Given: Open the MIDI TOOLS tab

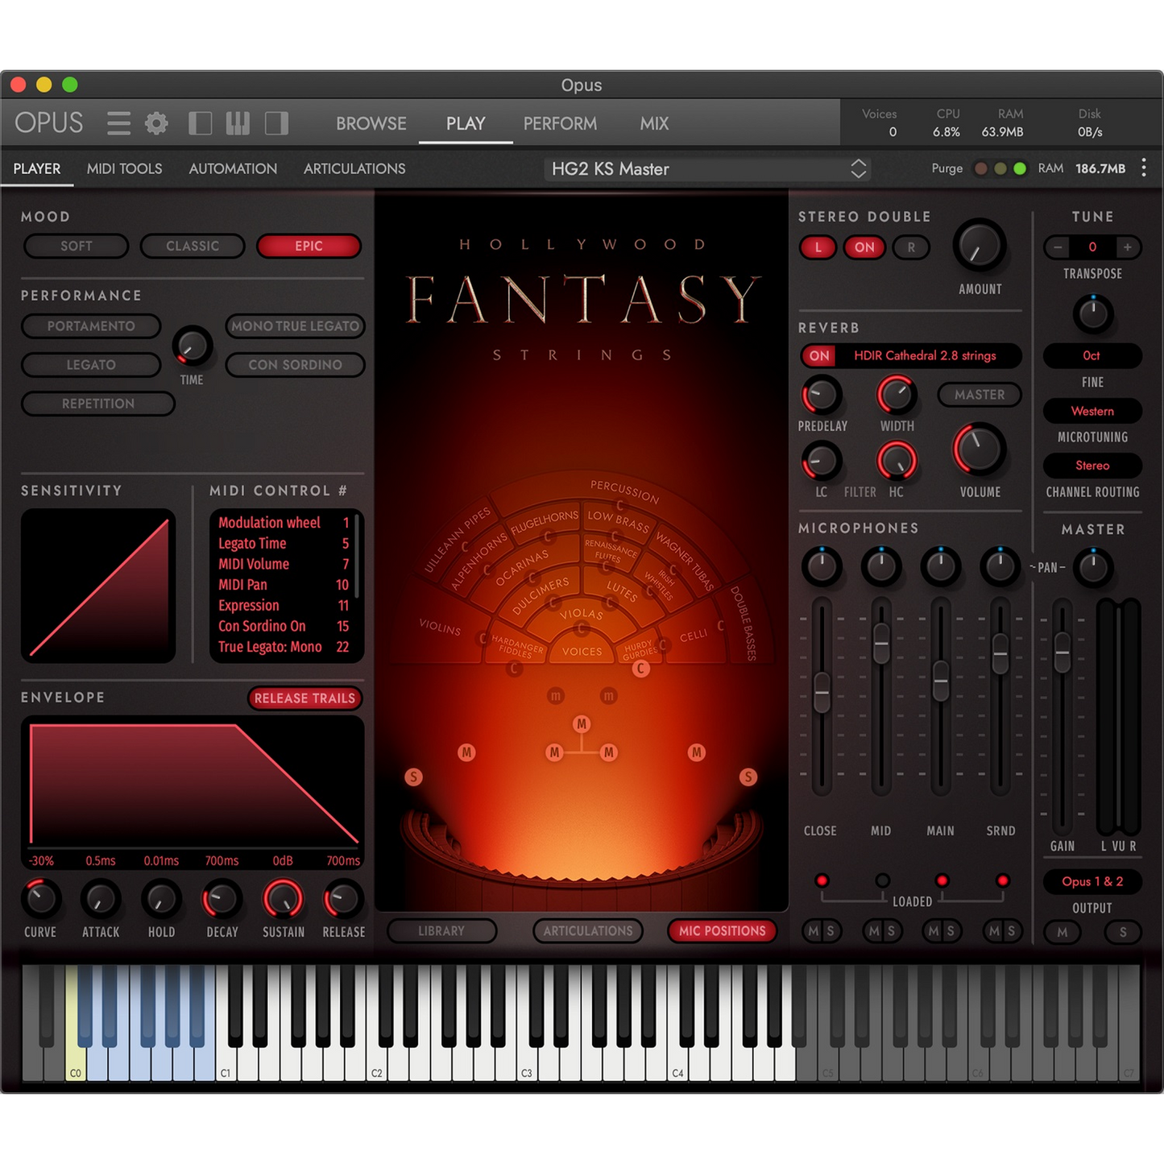Looking at the screenshot, I should [x=124, y=168].
